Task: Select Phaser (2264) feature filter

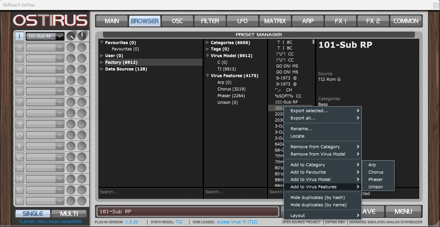Action: coord(231,96)
